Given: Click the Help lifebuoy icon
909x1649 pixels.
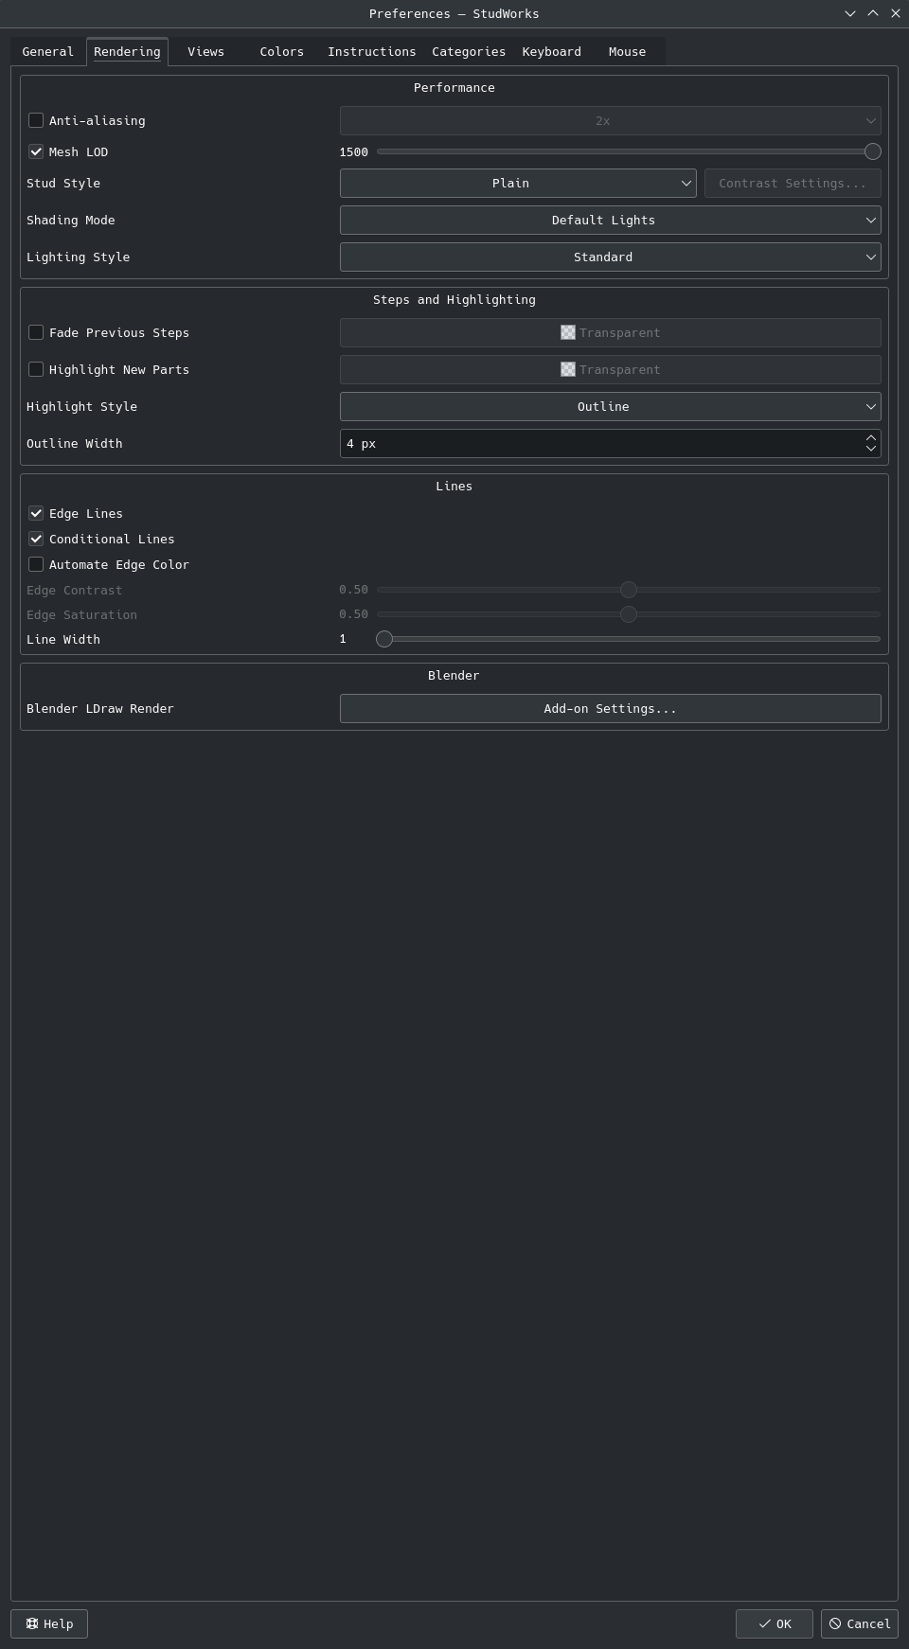Looking at the screenshot, I should [32, 1623].
